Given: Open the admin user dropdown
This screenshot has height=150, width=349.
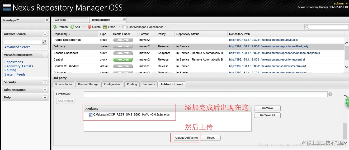Looking at the screenshot, I should tap(341, 3).
